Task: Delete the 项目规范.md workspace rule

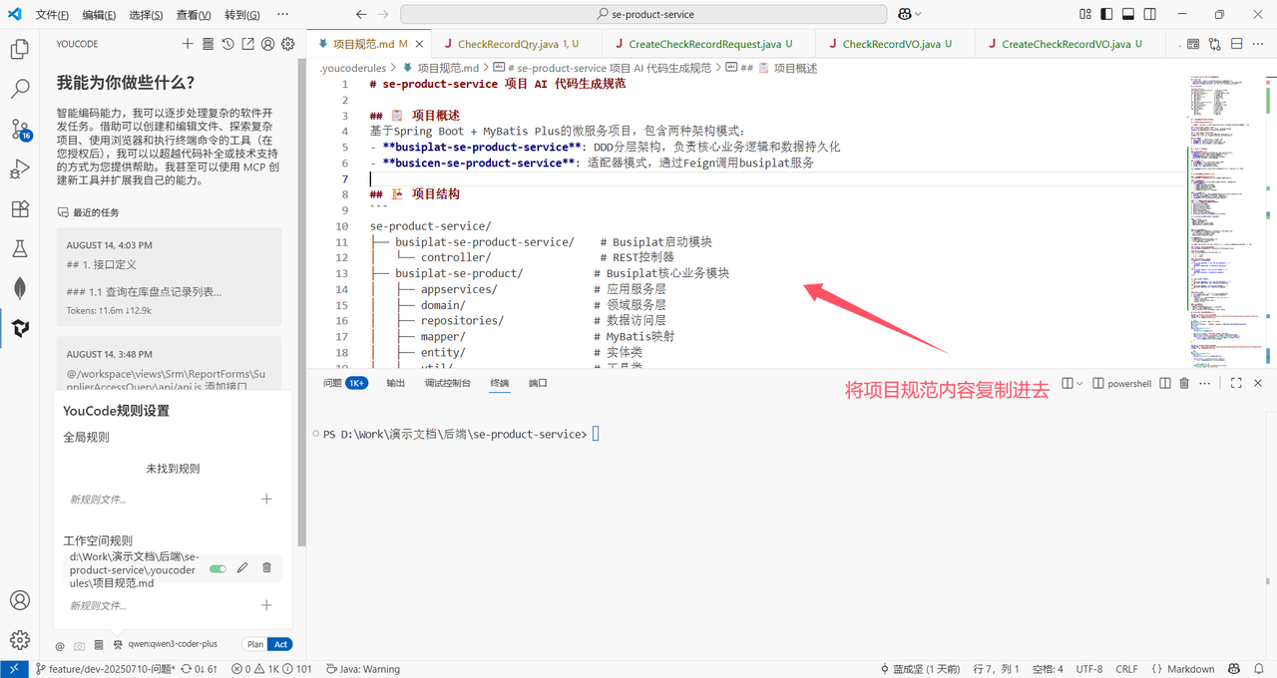Action: pos(266,567)
